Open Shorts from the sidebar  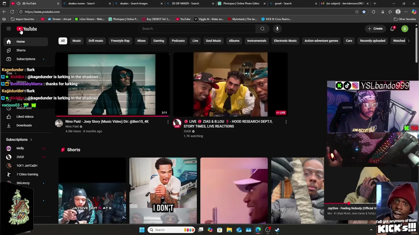point(26,50)
